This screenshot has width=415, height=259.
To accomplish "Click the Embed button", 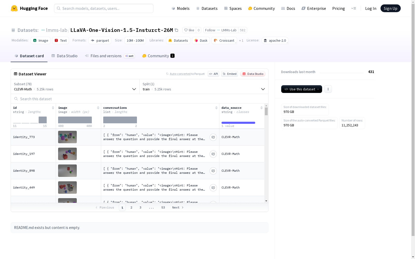I will point(230,74).
